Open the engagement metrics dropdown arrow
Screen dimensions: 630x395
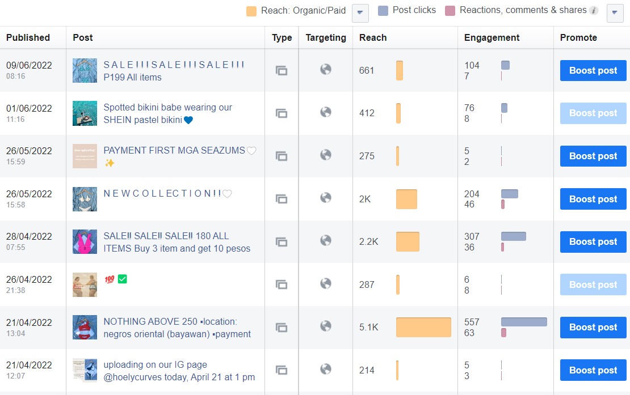[x=615, y=13]
